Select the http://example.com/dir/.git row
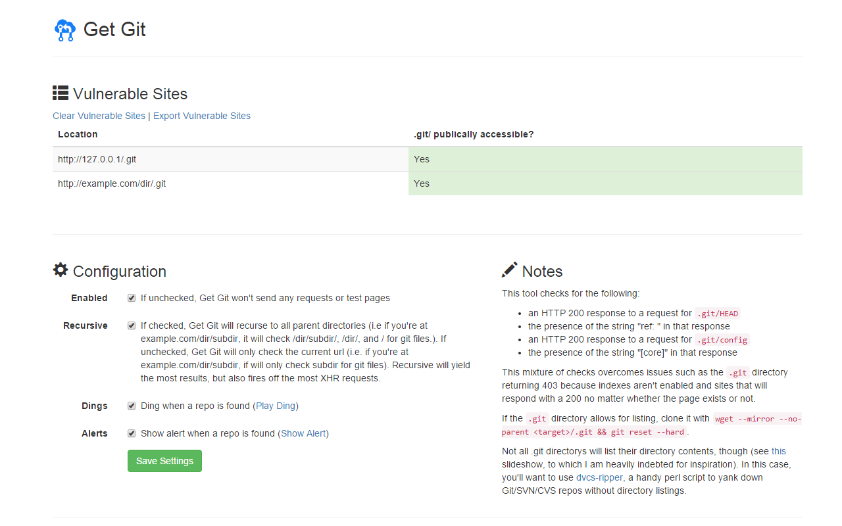 click(x=428, y=183)
